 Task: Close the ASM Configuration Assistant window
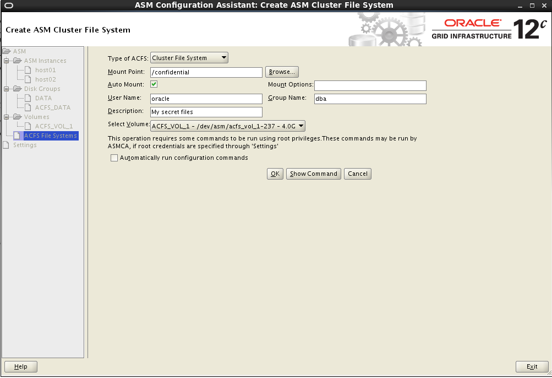(x=544, y=6)
